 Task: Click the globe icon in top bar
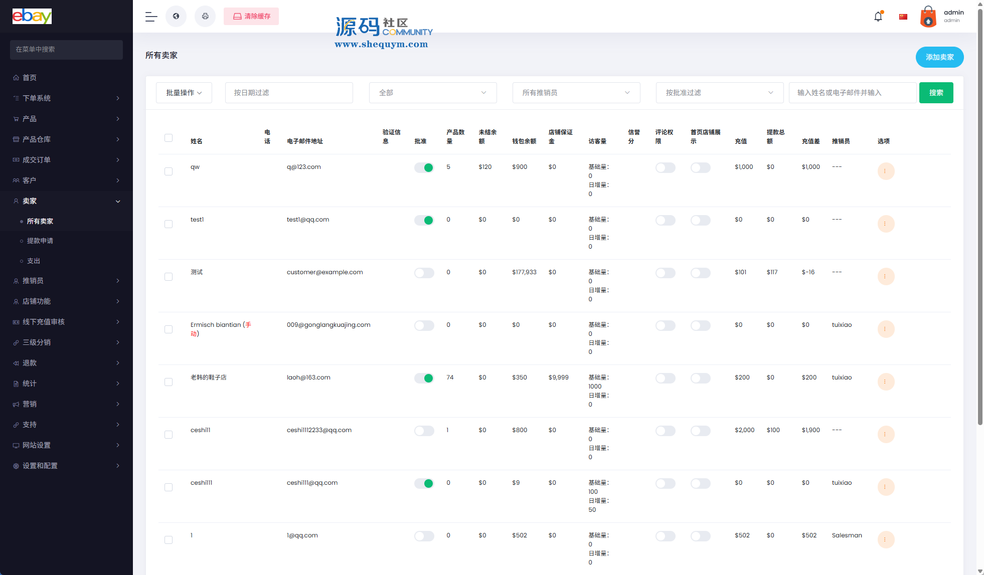pos(176,17)
